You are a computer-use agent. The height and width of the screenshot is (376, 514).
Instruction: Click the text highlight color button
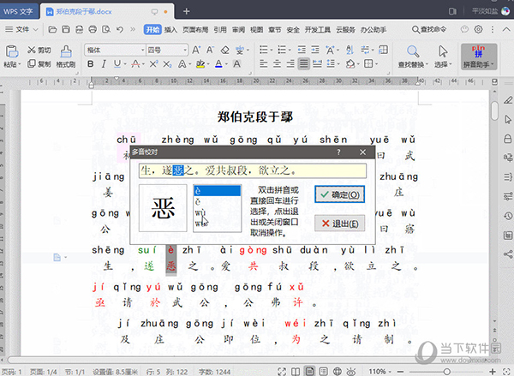pos(200,63)
